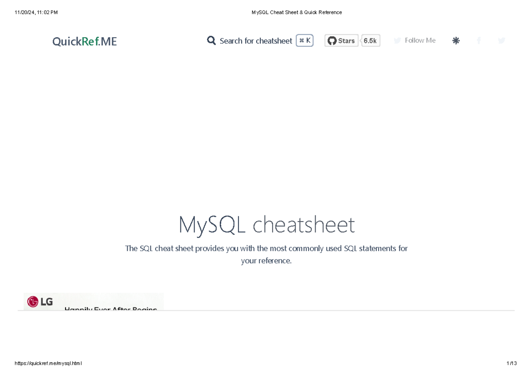Click the Happily Ever After Begins ad
The image size is (532, 375).
point(111,308)
